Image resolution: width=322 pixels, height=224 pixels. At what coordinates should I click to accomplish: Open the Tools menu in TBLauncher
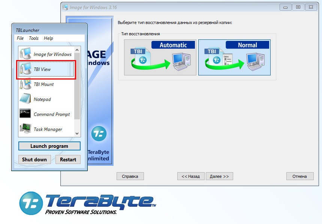pyautogui.click(x=34, y=38)
